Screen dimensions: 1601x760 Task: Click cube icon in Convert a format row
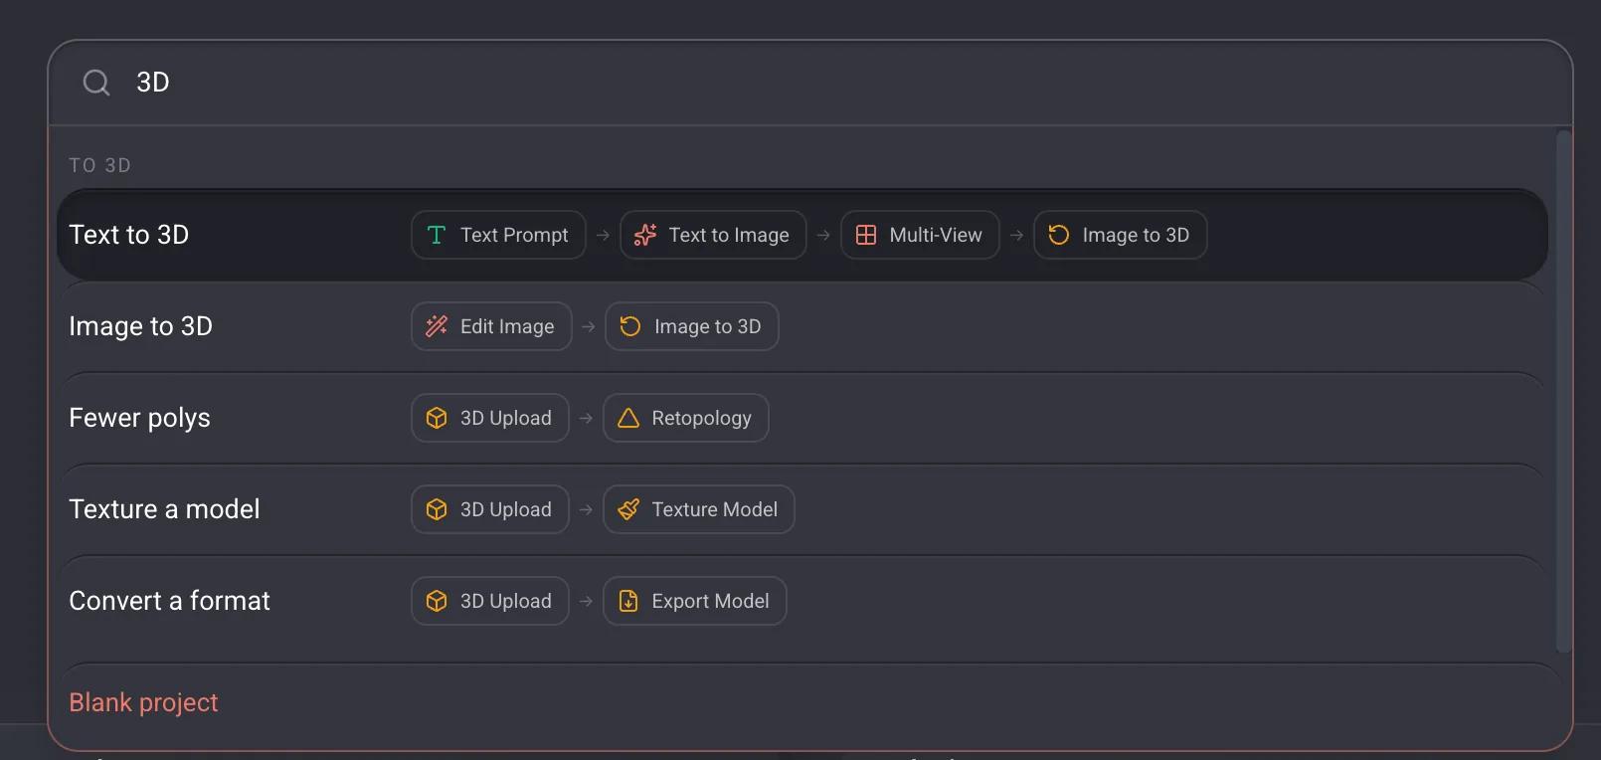[x=437, y=601]
